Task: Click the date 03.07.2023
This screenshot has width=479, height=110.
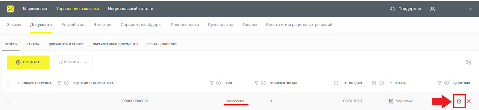Action: pyautogui.click(x=352, y=101)
